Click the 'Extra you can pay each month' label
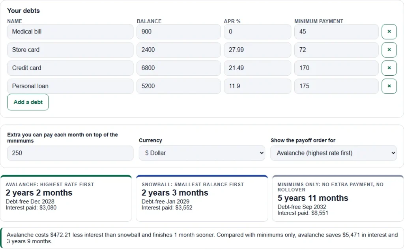 [62, 138]
